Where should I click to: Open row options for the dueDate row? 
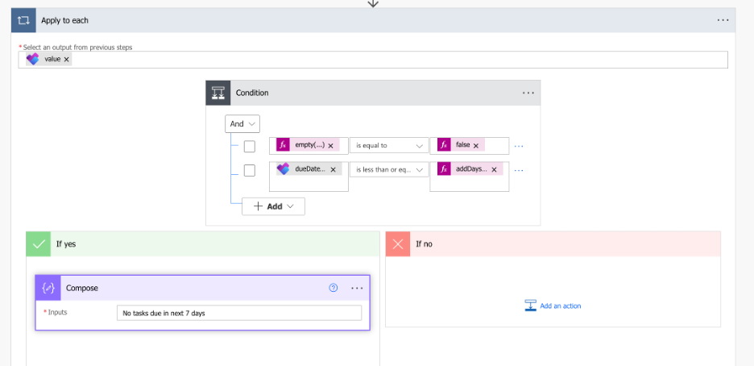click(x=519, y=170)
